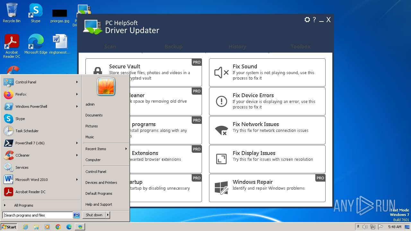This screenshot has width=411, height=231.
Task: Open the Fix Network Issues card
Action: (267, 130)
